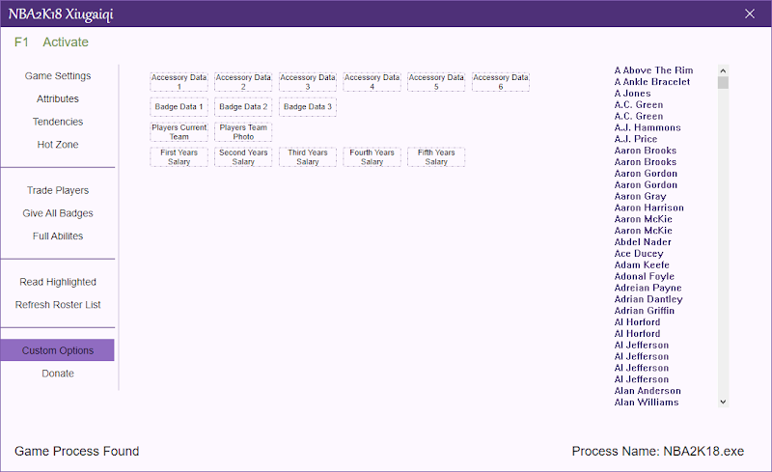Select 'A Jones' in roster list

pyautogui.click(x=632, y=93)
